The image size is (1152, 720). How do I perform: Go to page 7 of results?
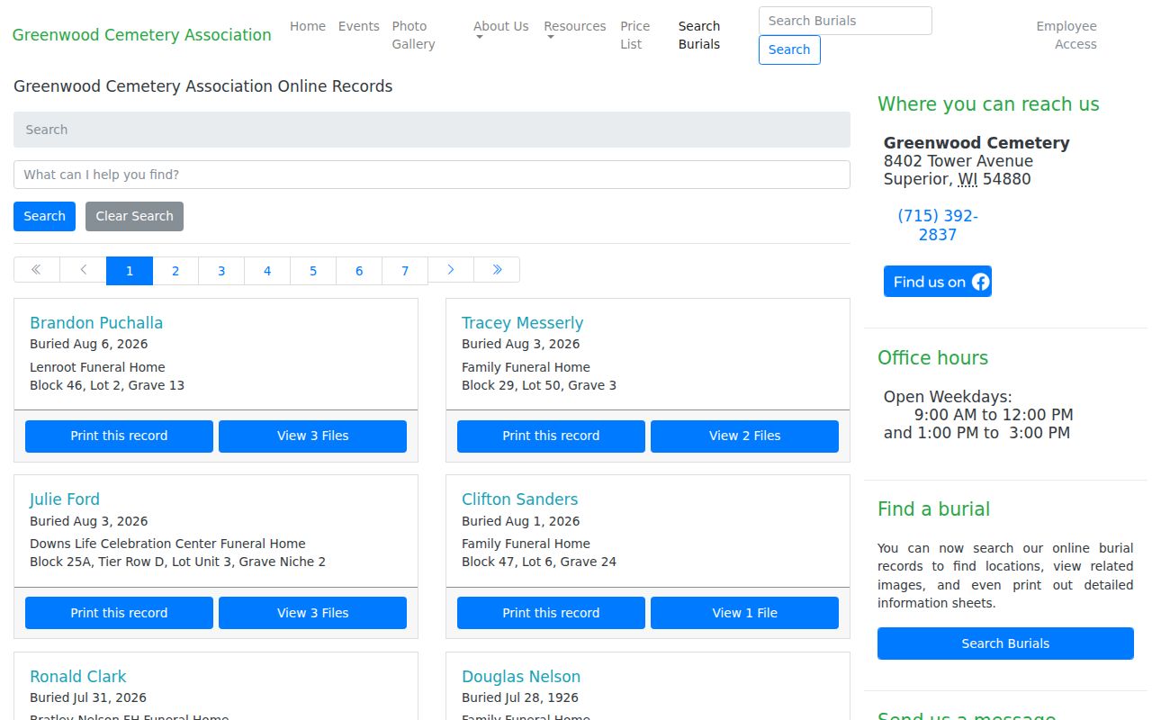tap(405, 271)
